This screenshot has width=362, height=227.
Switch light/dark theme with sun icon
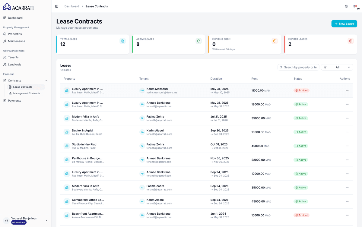tap(346, 6)
